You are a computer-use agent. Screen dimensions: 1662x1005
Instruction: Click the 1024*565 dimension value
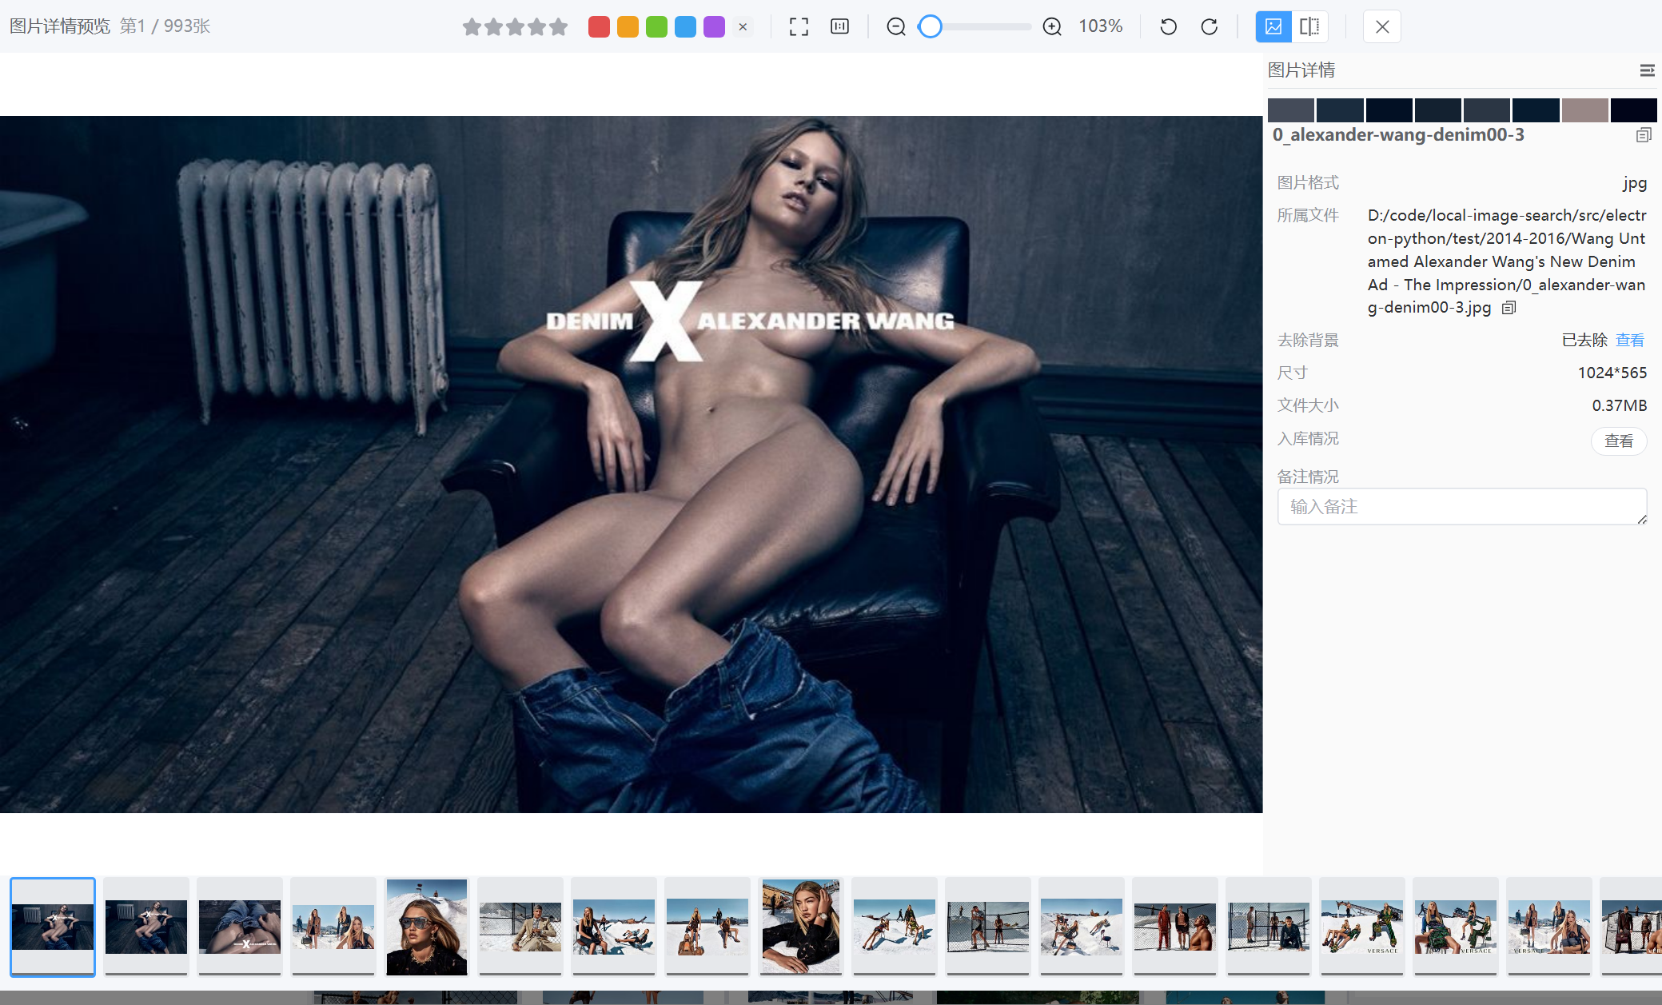[x=1612, y=373]
